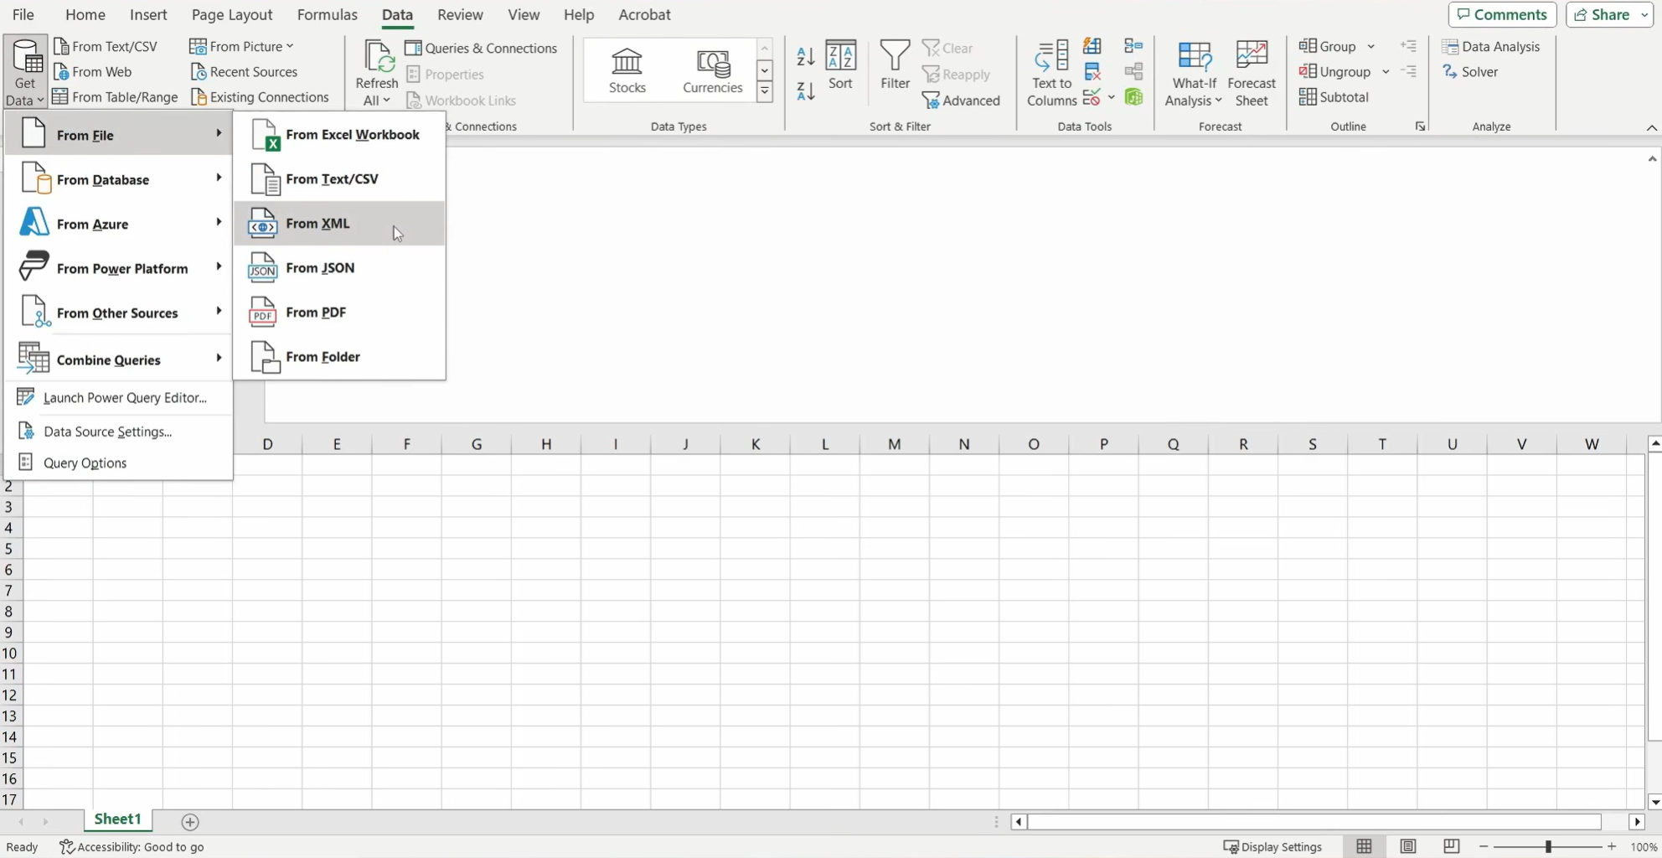
Task: Open Recent Sources
Action: click(x=245, y=71)
